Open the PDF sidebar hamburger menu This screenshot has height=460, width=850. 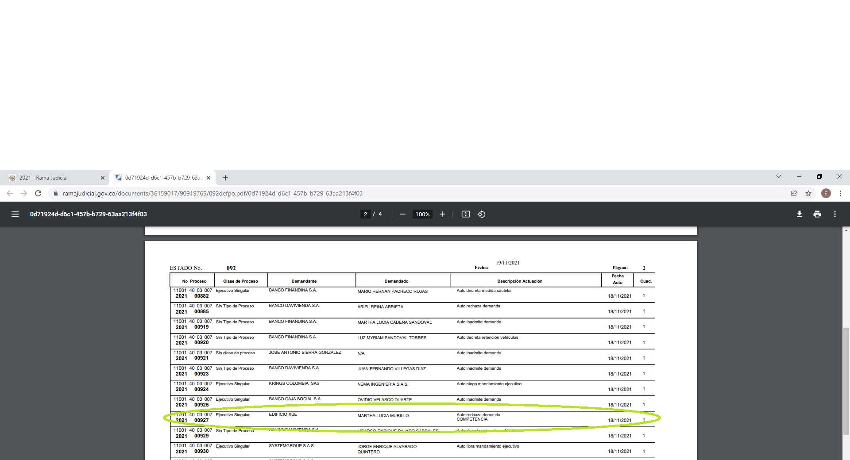(x=15, y=214)
